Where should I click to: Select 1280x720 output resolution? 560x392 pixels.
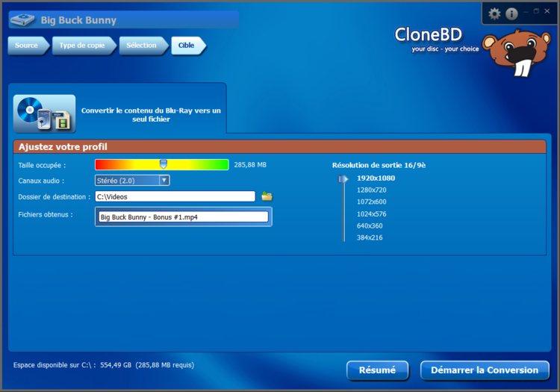tap(371, 190)
